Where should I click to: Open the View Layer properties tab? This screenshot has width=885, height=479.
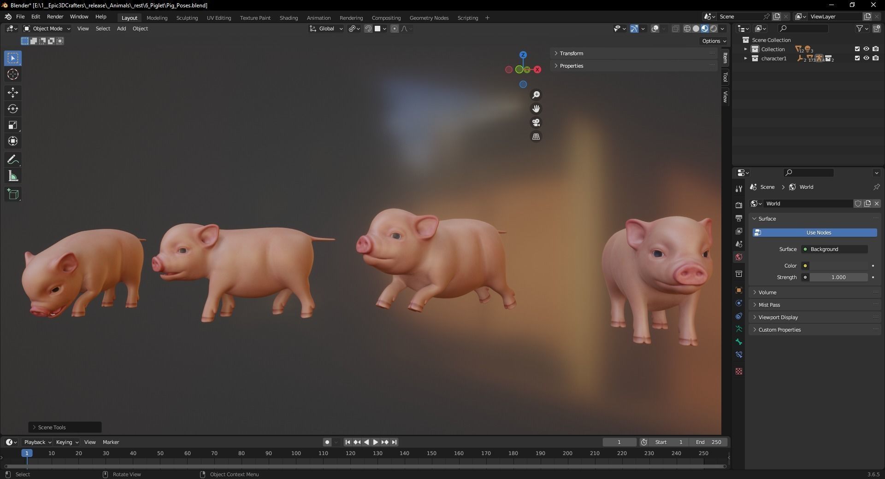739,231
